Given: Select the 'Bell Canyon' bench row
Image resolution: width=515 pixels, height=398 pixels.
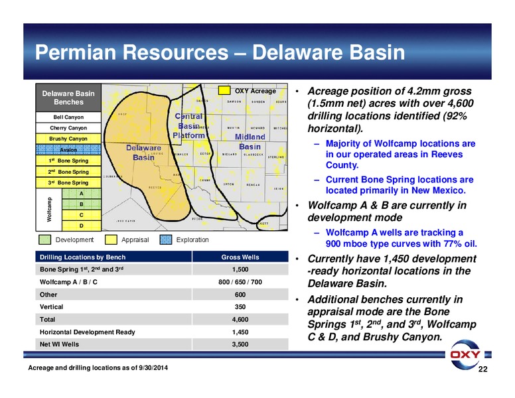Looking at the screenshot, I should coord(68,117).
